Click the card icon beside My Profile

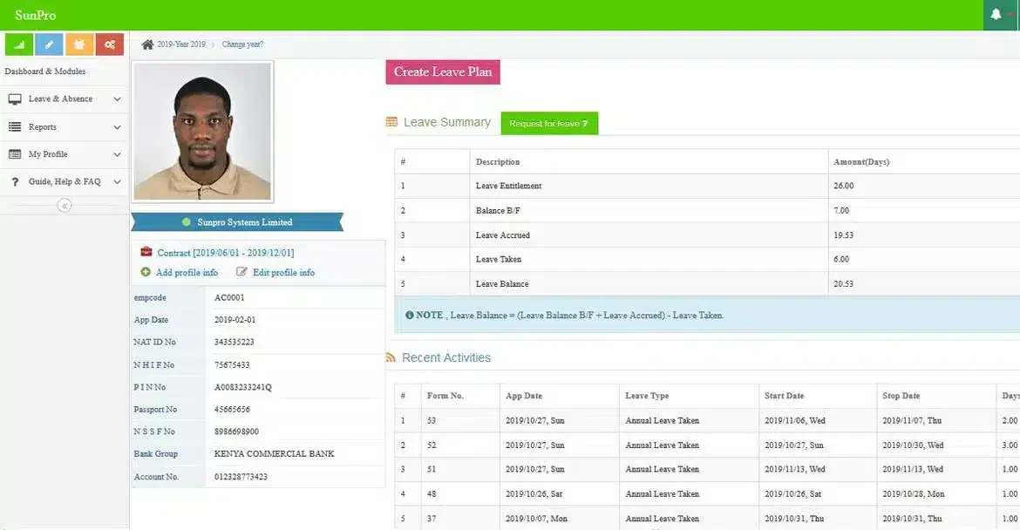pyautogui.click(x=14, y=154)
